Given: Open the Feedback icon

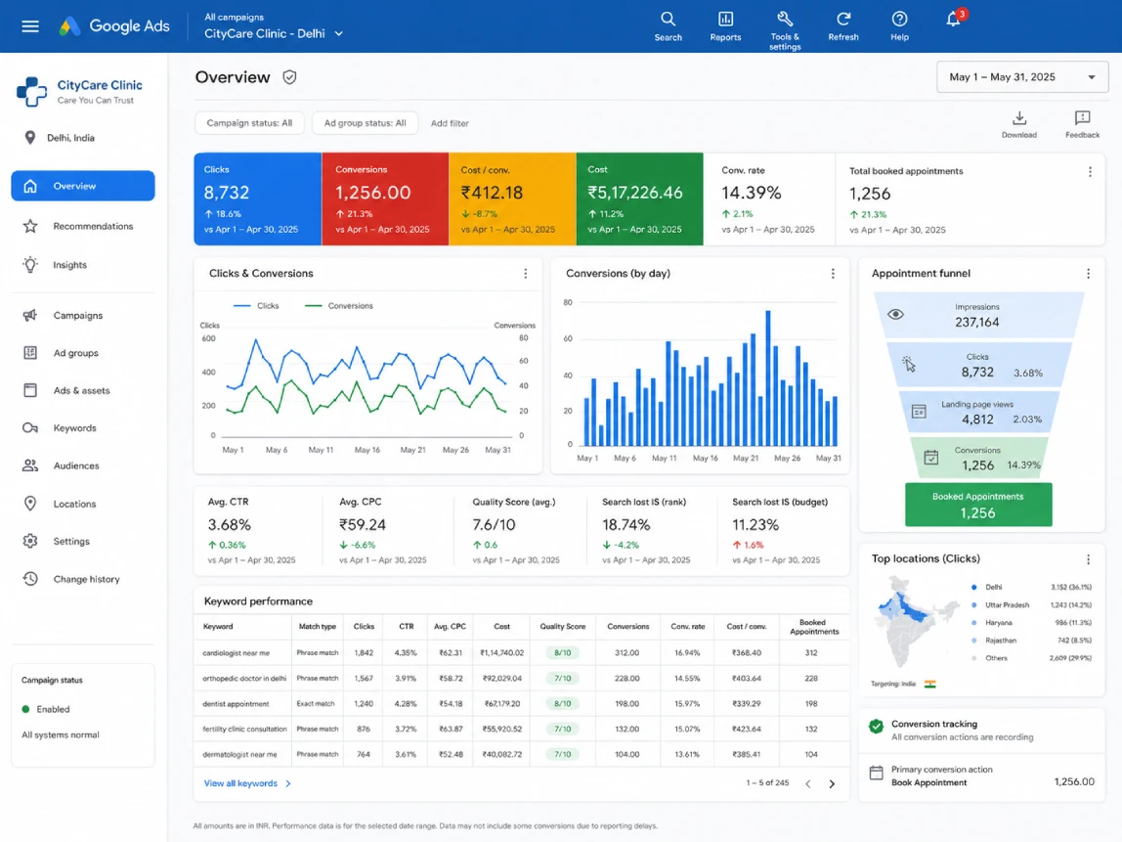Looking at the screenshot, I should coord(1082,124).
